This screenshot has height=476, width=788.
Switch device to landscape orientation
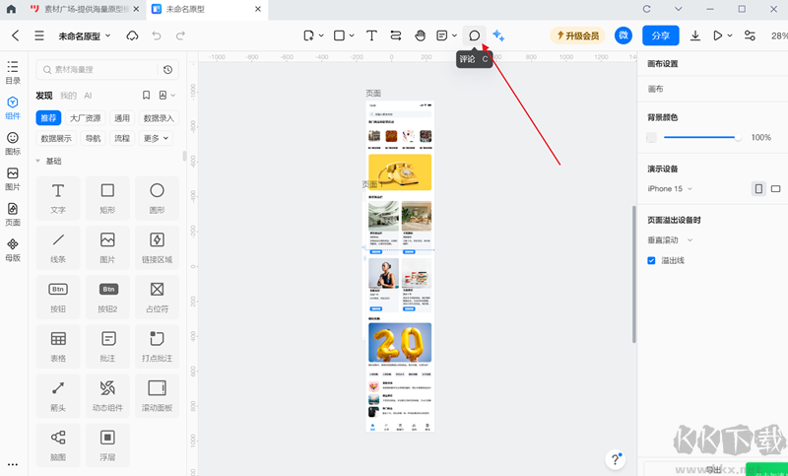[x=775, y=188]
